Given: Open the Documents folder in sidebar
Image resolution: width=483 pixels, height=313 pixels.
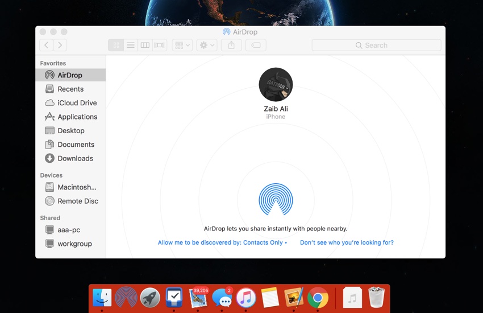Looking at the screenshot, I should click(x=70, y=145).
